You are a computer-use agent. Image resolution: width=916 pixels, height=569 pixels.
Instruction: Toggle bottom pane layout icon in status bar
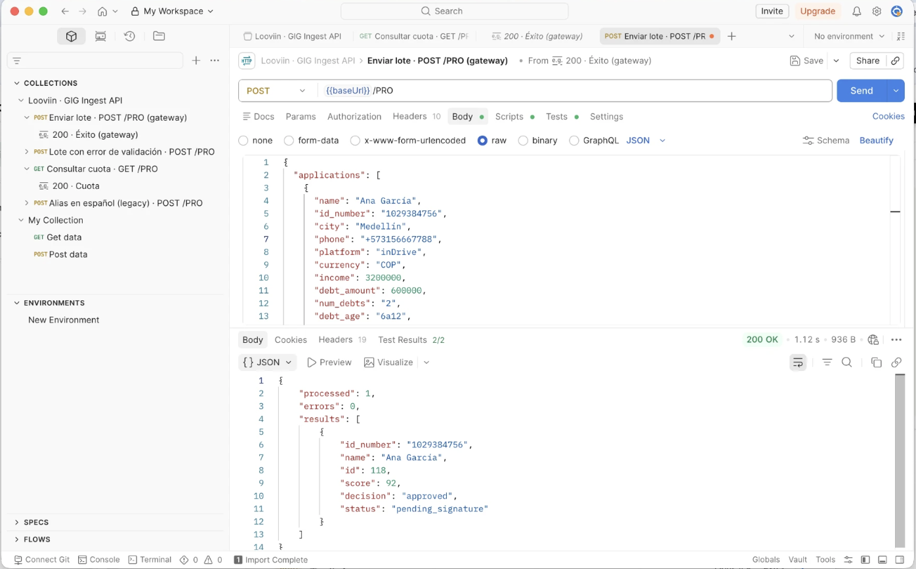(x=883, y=560)
